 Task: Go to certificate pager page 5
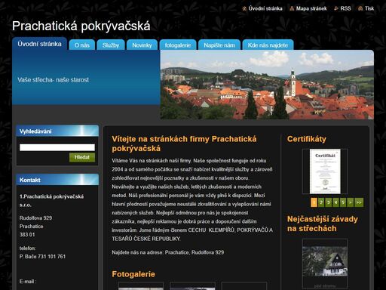tap(343, 202)
